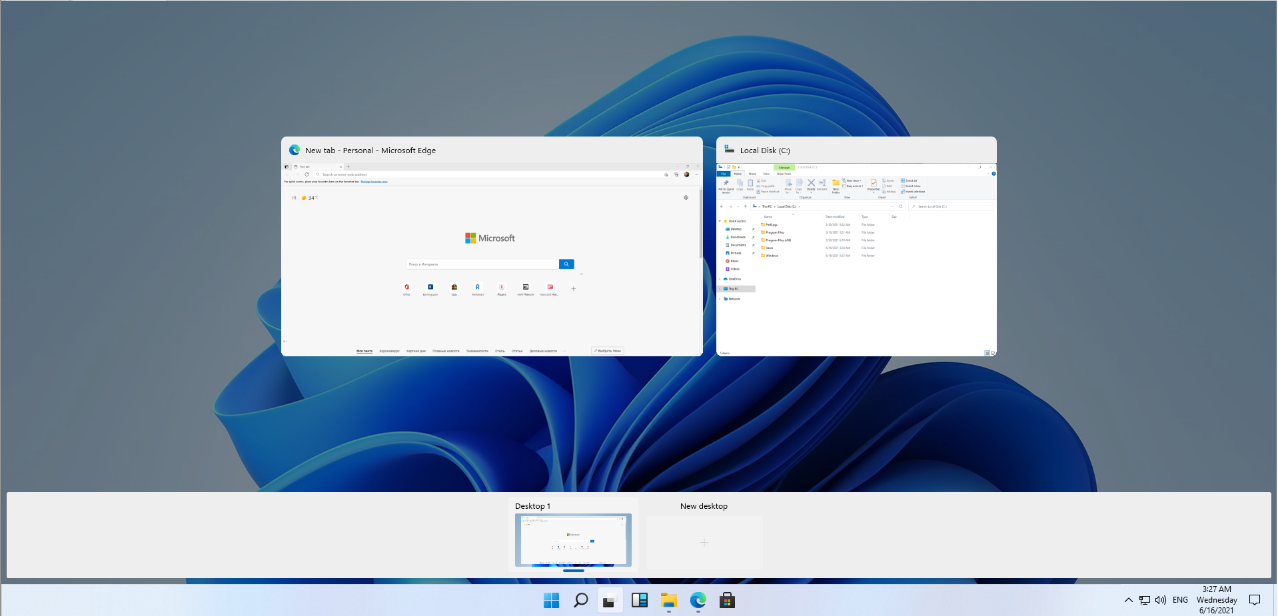Open the Widgets panel from taskbar
Screen dimensions: 1278x616
pyautogui.click(x=640, y=601)
